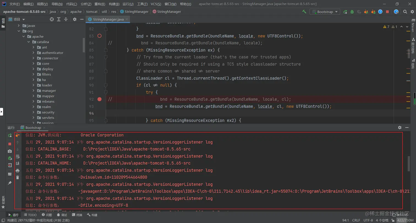
Task: Start debugging with the green bug icon
Action: point(352,12)
